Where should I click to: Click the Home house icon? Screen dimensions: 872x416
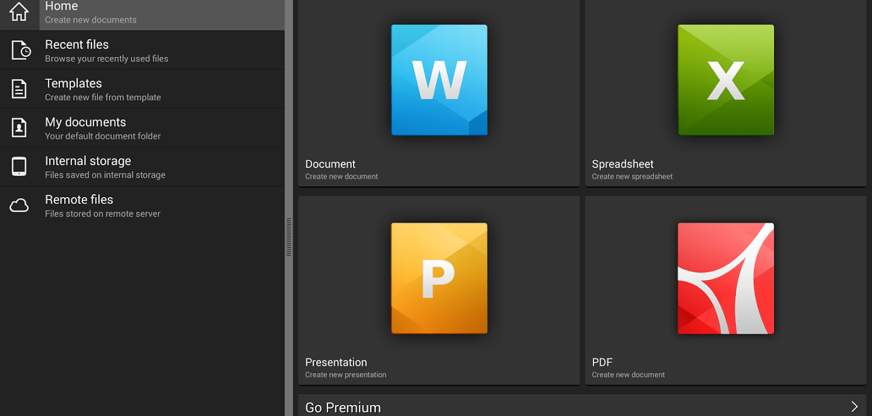pyautogui.click(x=19, y=11)
